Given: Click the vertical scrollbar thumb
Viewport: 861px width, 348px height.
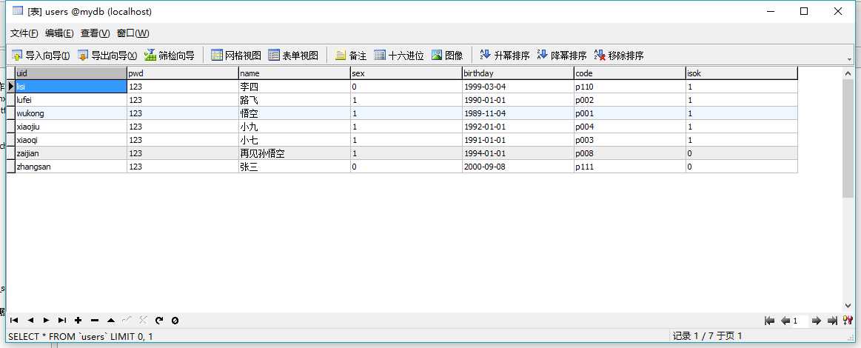Looking at the screenshot, I should (x=848, y=138).
